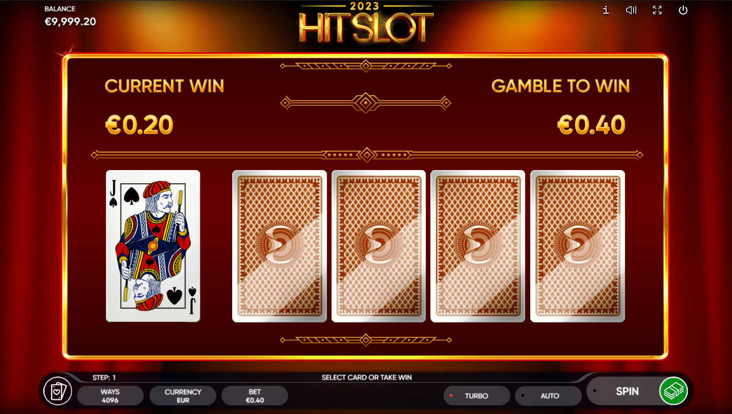This screenshot has height=414, width=732.
Task: Open the info paytable icon
Action: 605,10
